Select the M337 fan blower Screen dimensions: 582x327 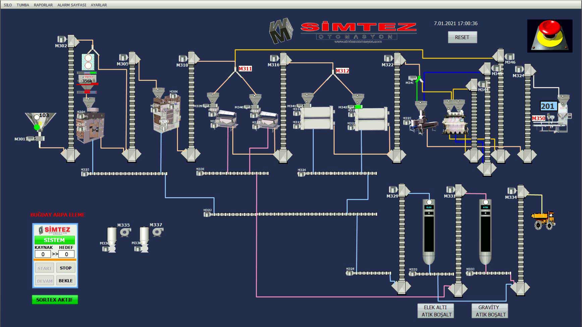coord(158,232)
